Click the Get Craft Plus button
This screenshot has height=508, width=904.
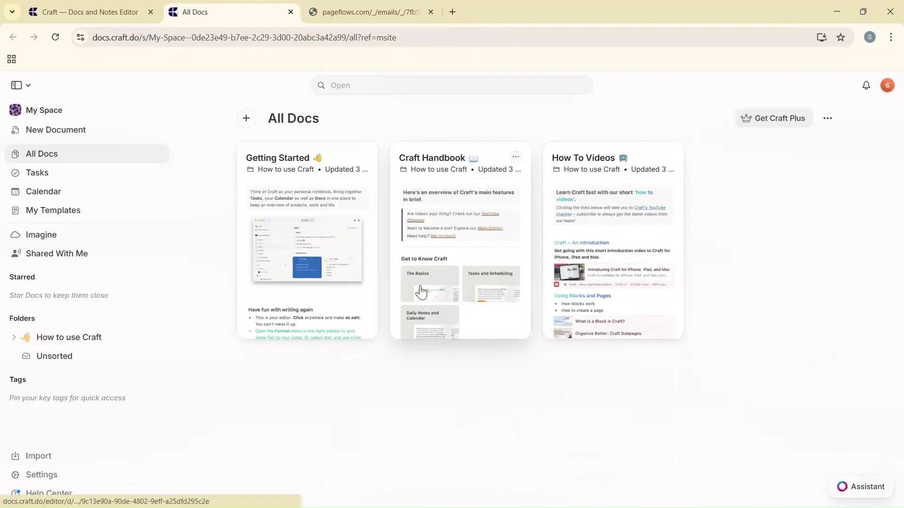tap(773, 118)
